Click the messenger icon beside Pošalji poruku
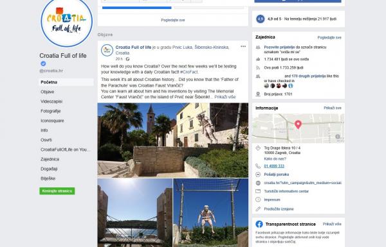The image size is (386, 247). 258,175
